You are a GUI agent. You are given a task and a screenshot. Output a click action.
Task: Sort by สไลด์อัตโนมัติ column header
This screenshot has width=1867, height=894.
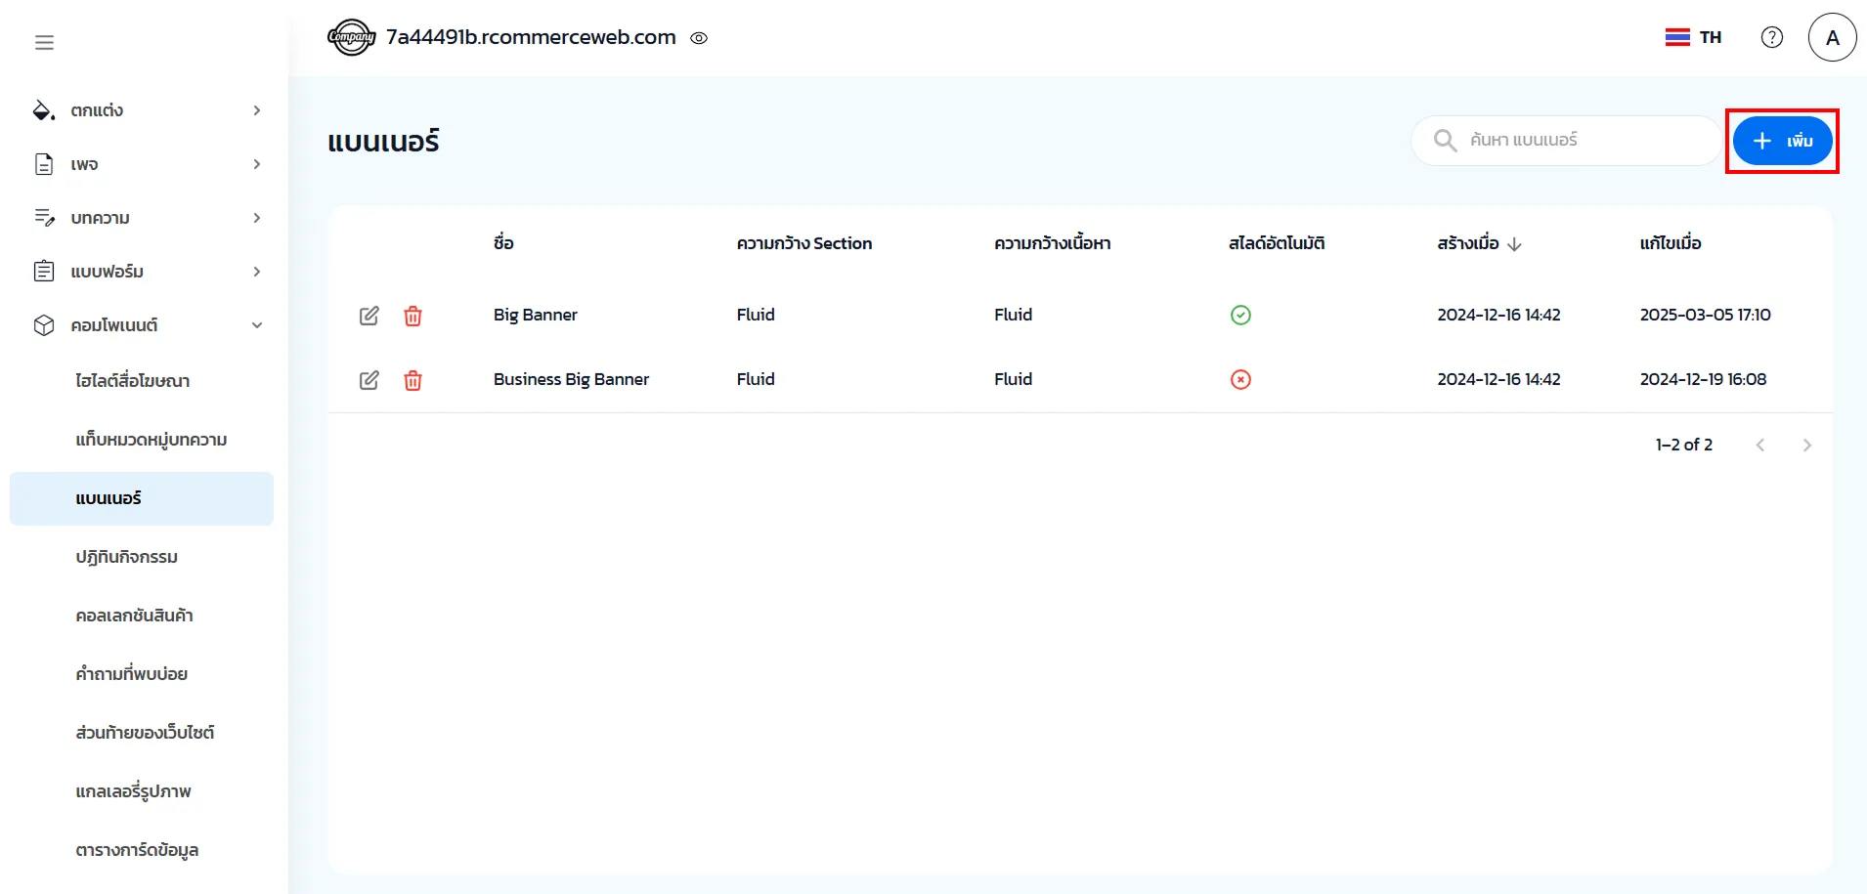click(1277, 243)
